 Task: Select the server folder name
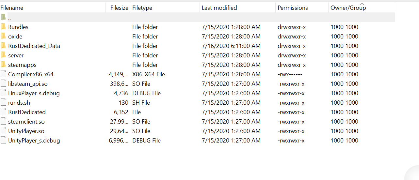[16, 55]
